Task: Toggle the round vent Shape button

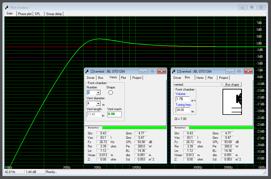Action: coord(111,92)
